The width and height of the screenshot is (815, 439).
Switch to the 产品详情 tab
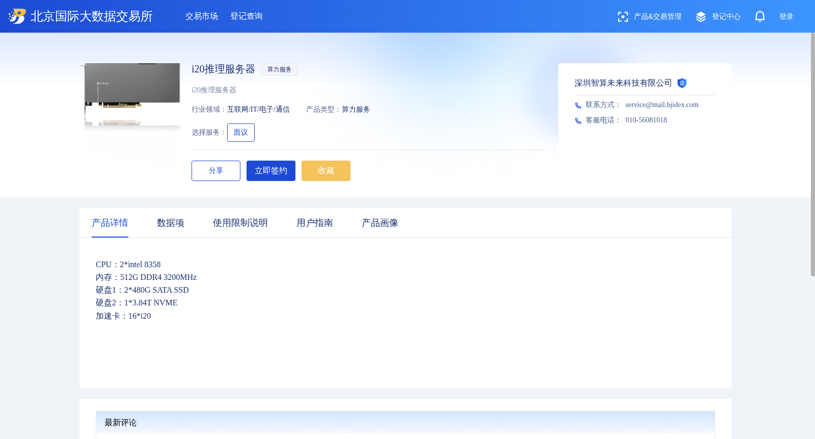point(110,223)
